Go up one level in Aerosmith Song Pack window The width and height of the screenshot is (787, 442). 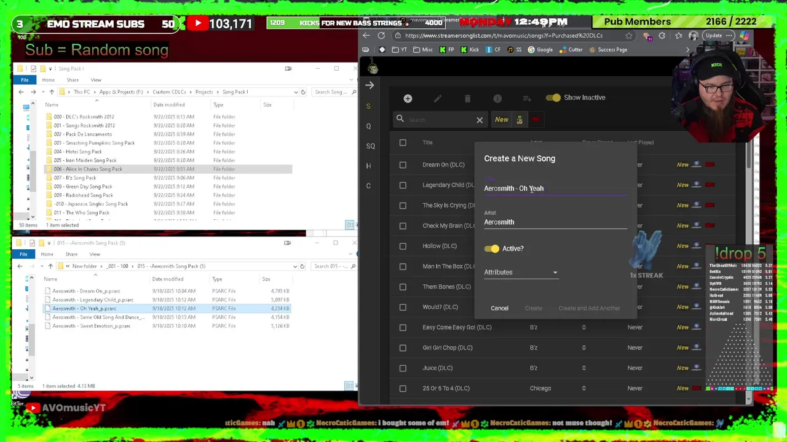click(50, 266)
